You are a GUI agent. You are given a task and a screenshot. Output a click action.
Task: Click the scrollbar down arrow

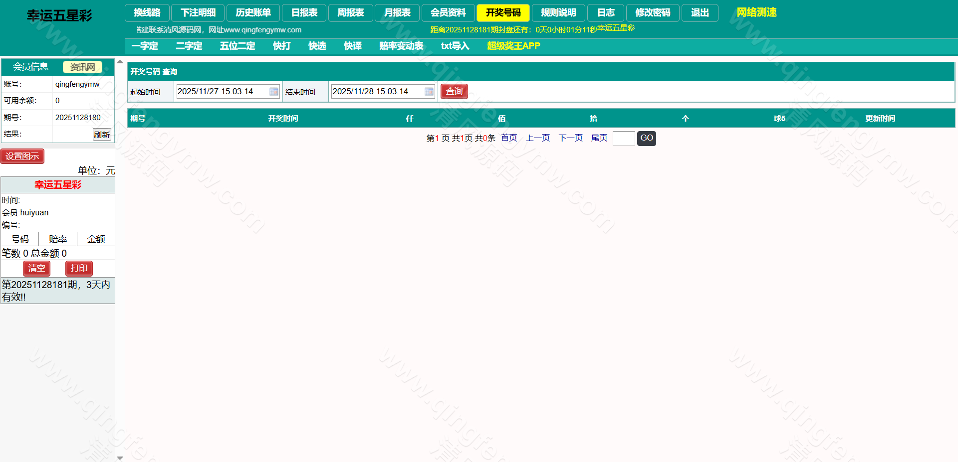pos(120,457)
